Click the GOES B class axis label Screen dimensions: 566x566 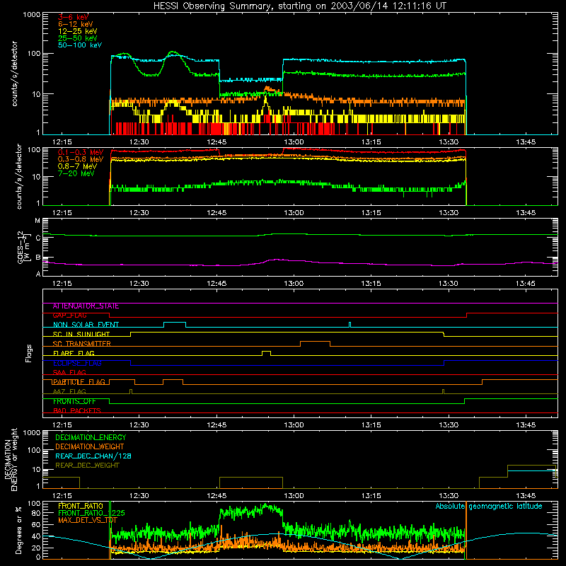pos(38,258)
